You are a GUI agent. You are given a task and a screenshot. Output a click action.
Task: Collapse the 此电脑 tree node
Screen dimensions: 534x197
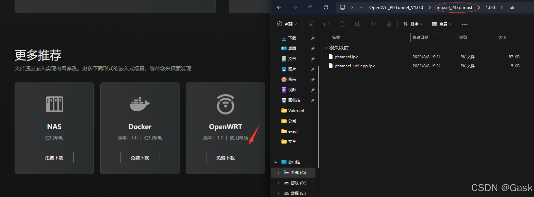(x=276, y=162)
